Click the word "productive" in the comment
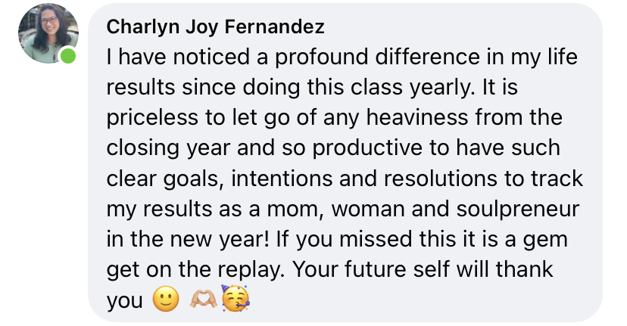 [367, 148]
